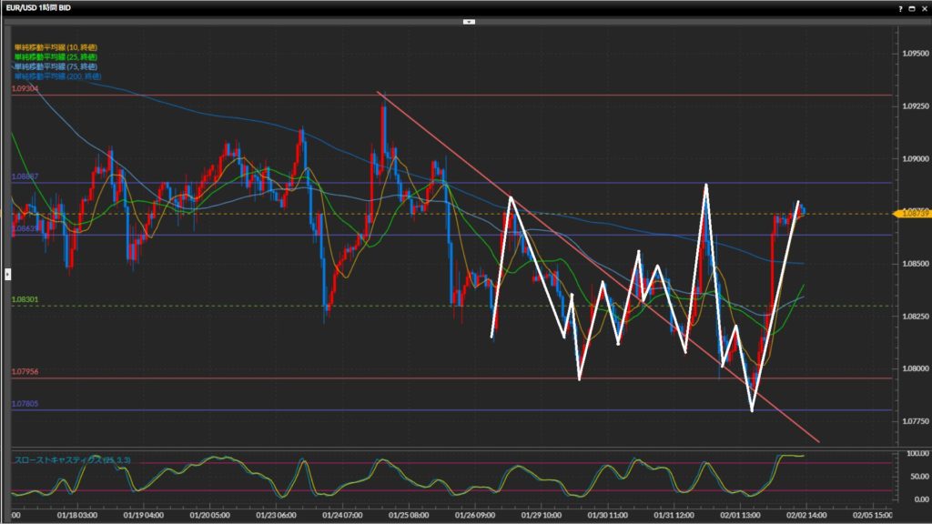
Task: Close the EUR/USD chart window
Action: tap(923, 7)
